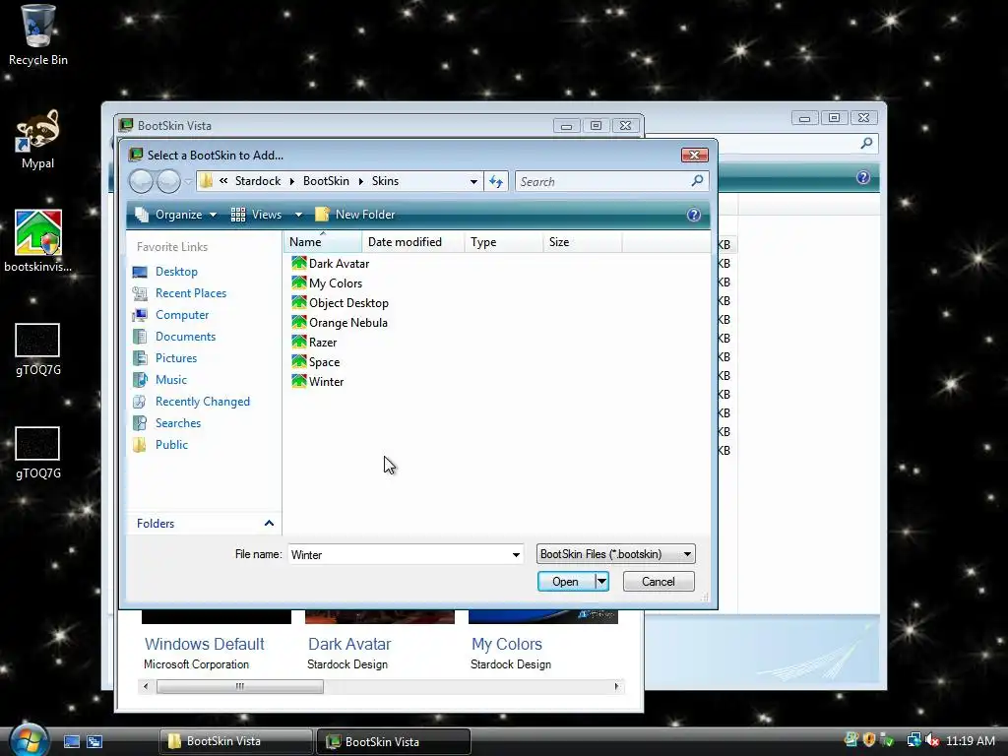Select the Orange Nebula bootskin file

click(340, 323)
